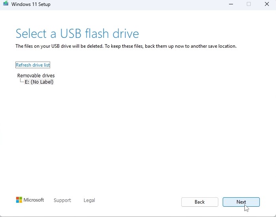Screen dimensions: 276x217
Task: Select drive E: (No Label)
Action: click(x=39, y=82)
